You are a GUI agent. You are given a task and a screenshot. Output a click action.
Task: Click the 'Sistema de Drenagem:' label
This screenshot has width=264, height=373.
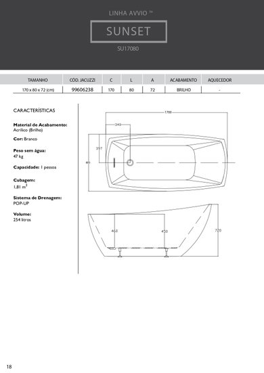(38, 198)
